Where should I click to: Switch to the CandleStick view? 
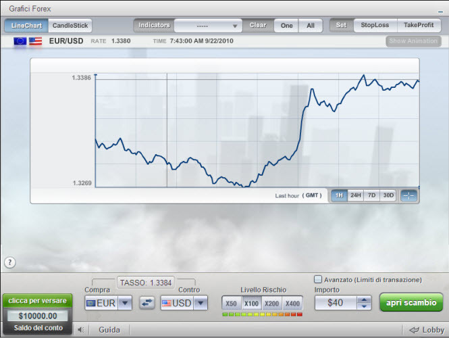(x=70, y=26)
